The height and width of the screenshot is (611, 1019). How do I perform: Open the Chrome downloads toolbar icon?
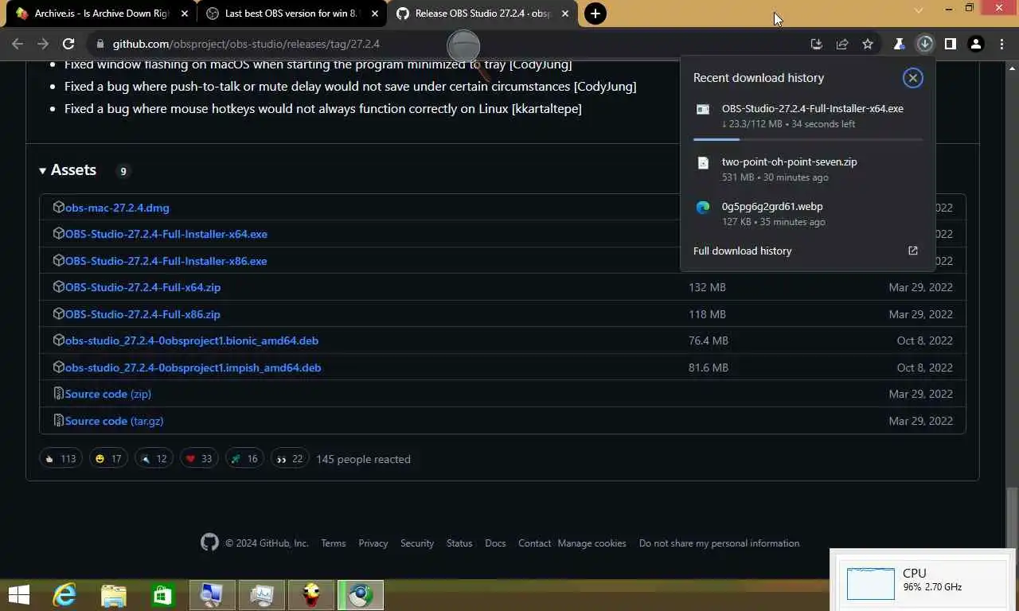[924, 45]
